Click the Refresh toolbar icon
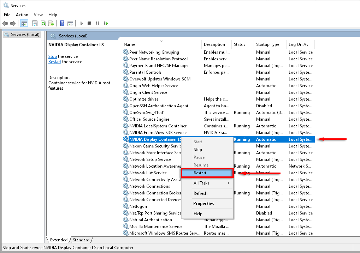360x253 pixels. pyautogui.click(x=43, y=23)
